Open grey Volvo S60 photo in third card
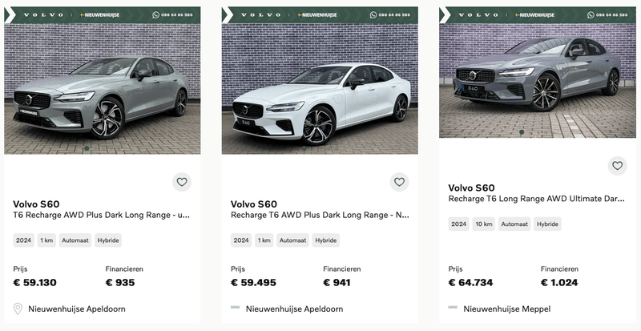The height and width of the screenshot is (331, 641). click(537, 80)
